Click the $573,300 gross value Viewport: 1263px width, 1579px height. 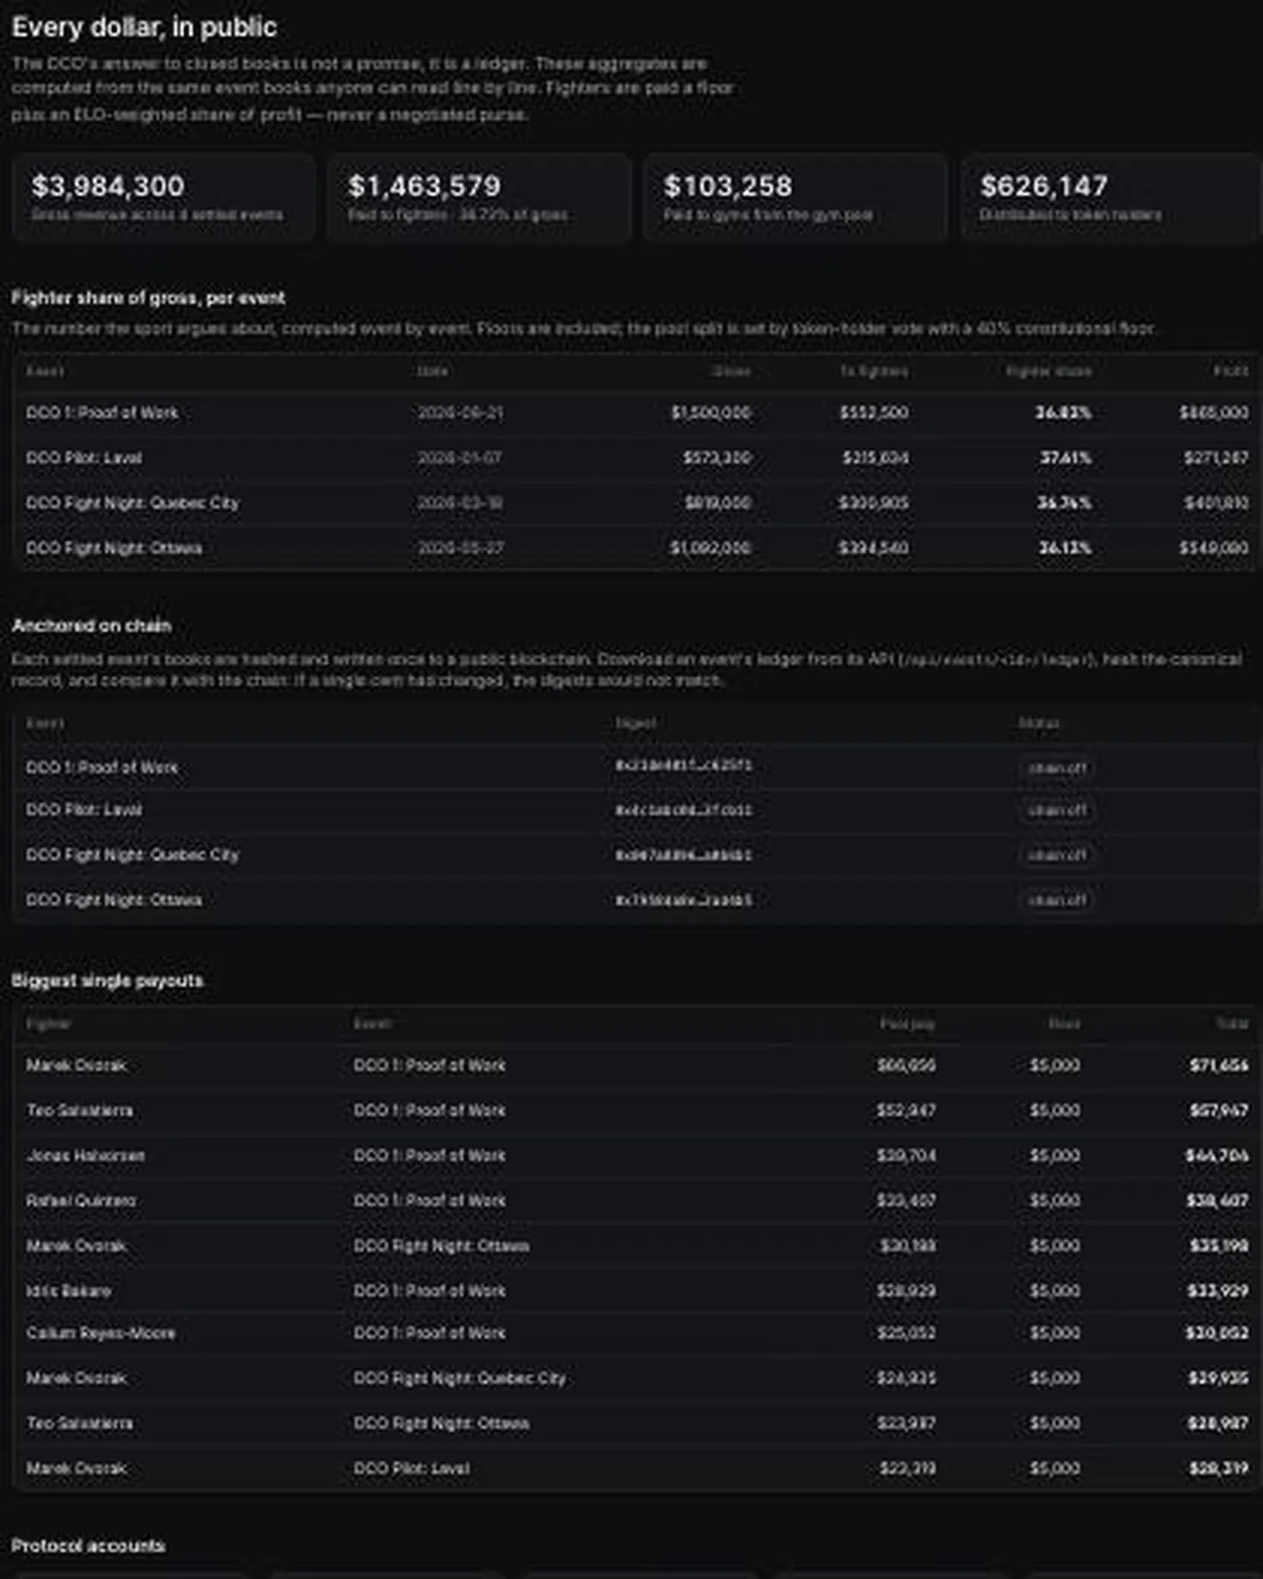click(x=717, y=458)
